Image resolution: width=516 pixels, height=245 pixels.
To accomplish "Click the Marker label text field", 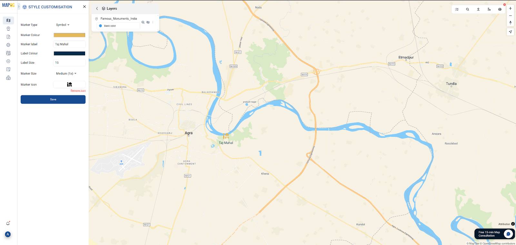I will coord(69,44).
